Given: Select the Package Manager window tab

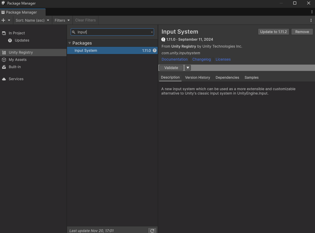Looking at the screenshot, I should [x=23, y=12].
